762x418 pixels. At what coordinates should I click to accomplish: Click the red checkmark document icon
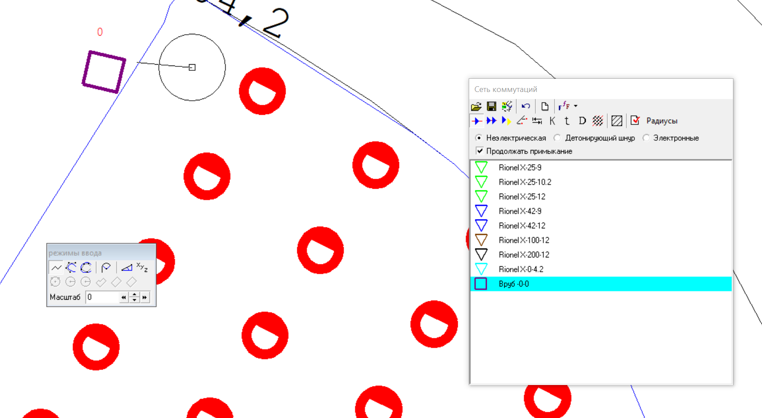(635, 120)
